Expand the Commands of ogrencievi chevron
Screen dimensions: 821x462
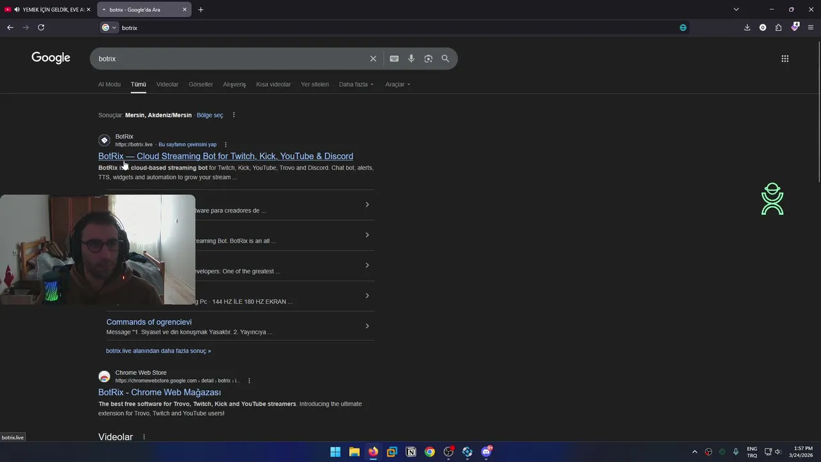coord(367,326)
